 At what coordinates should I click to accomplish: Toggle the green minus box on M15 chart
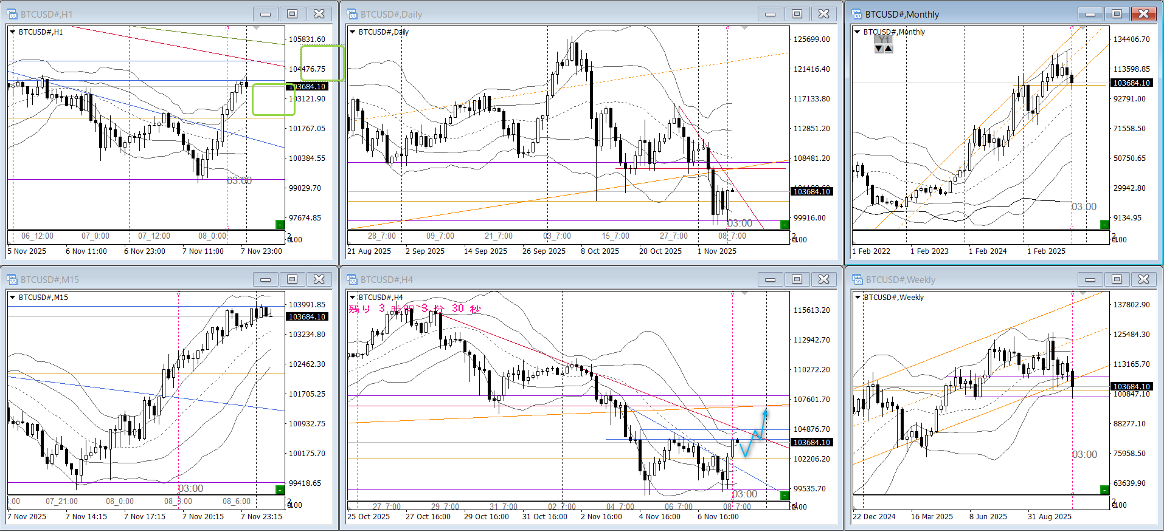tap(280, 489)
